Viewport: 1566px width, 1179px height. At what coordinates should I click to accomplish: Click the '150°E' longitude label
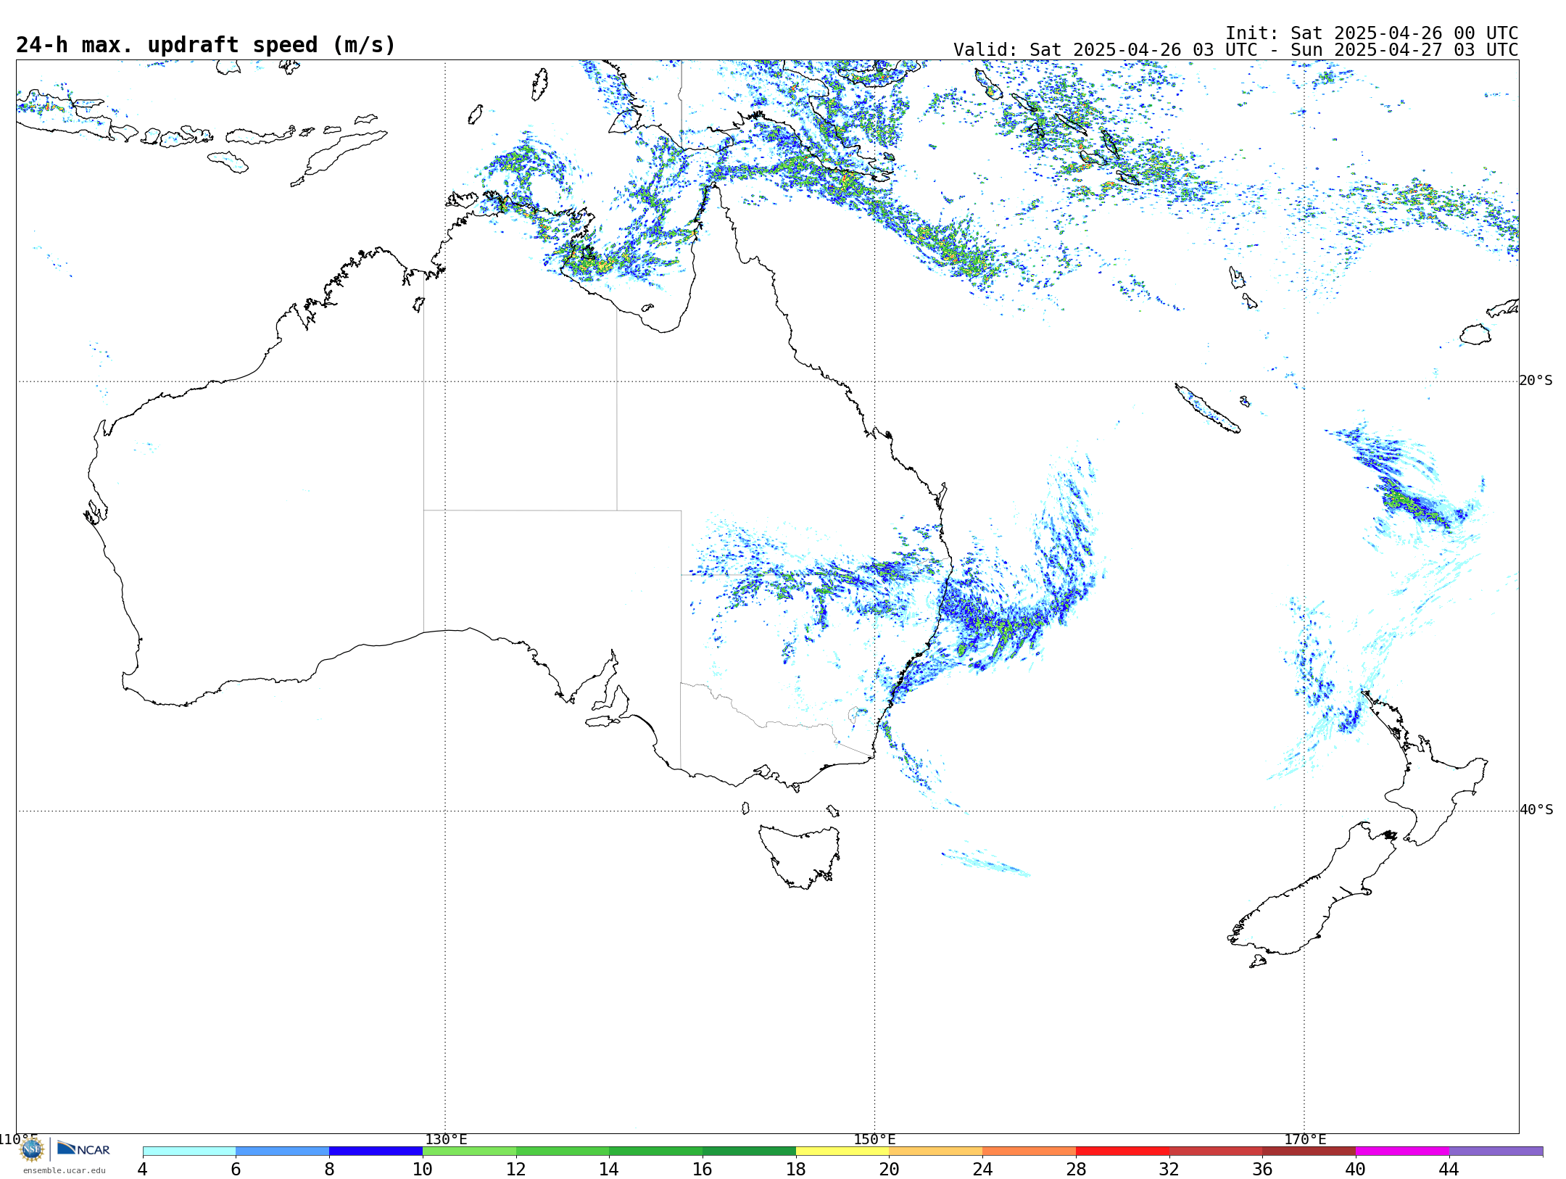pyautogui.click(x=874, y=1140)
